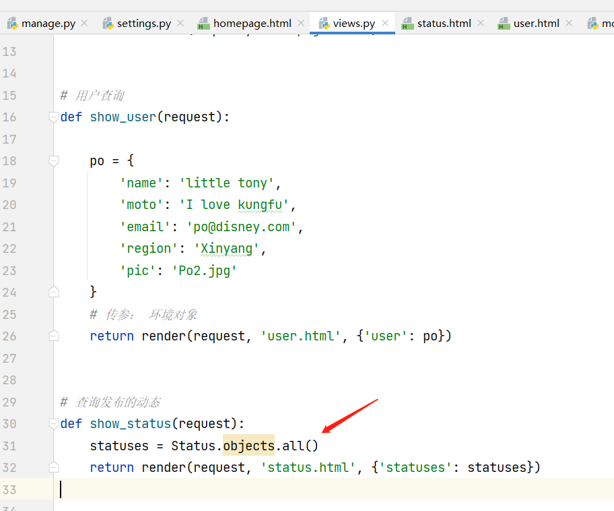The image size is (614, 511).
Task: Collapse the show_status function at line 30
Action: click(54, 423)
